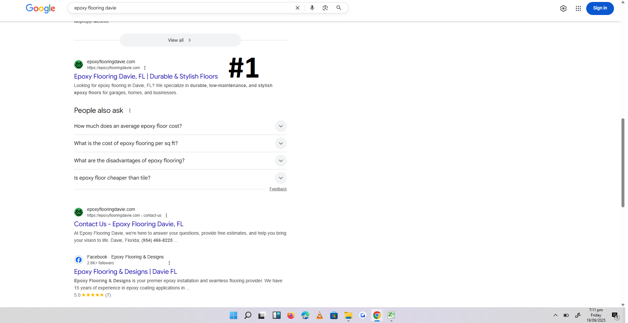
Task: Click https://epoxyflooringdavie.com URL of first result
Action: coord(113,68)
